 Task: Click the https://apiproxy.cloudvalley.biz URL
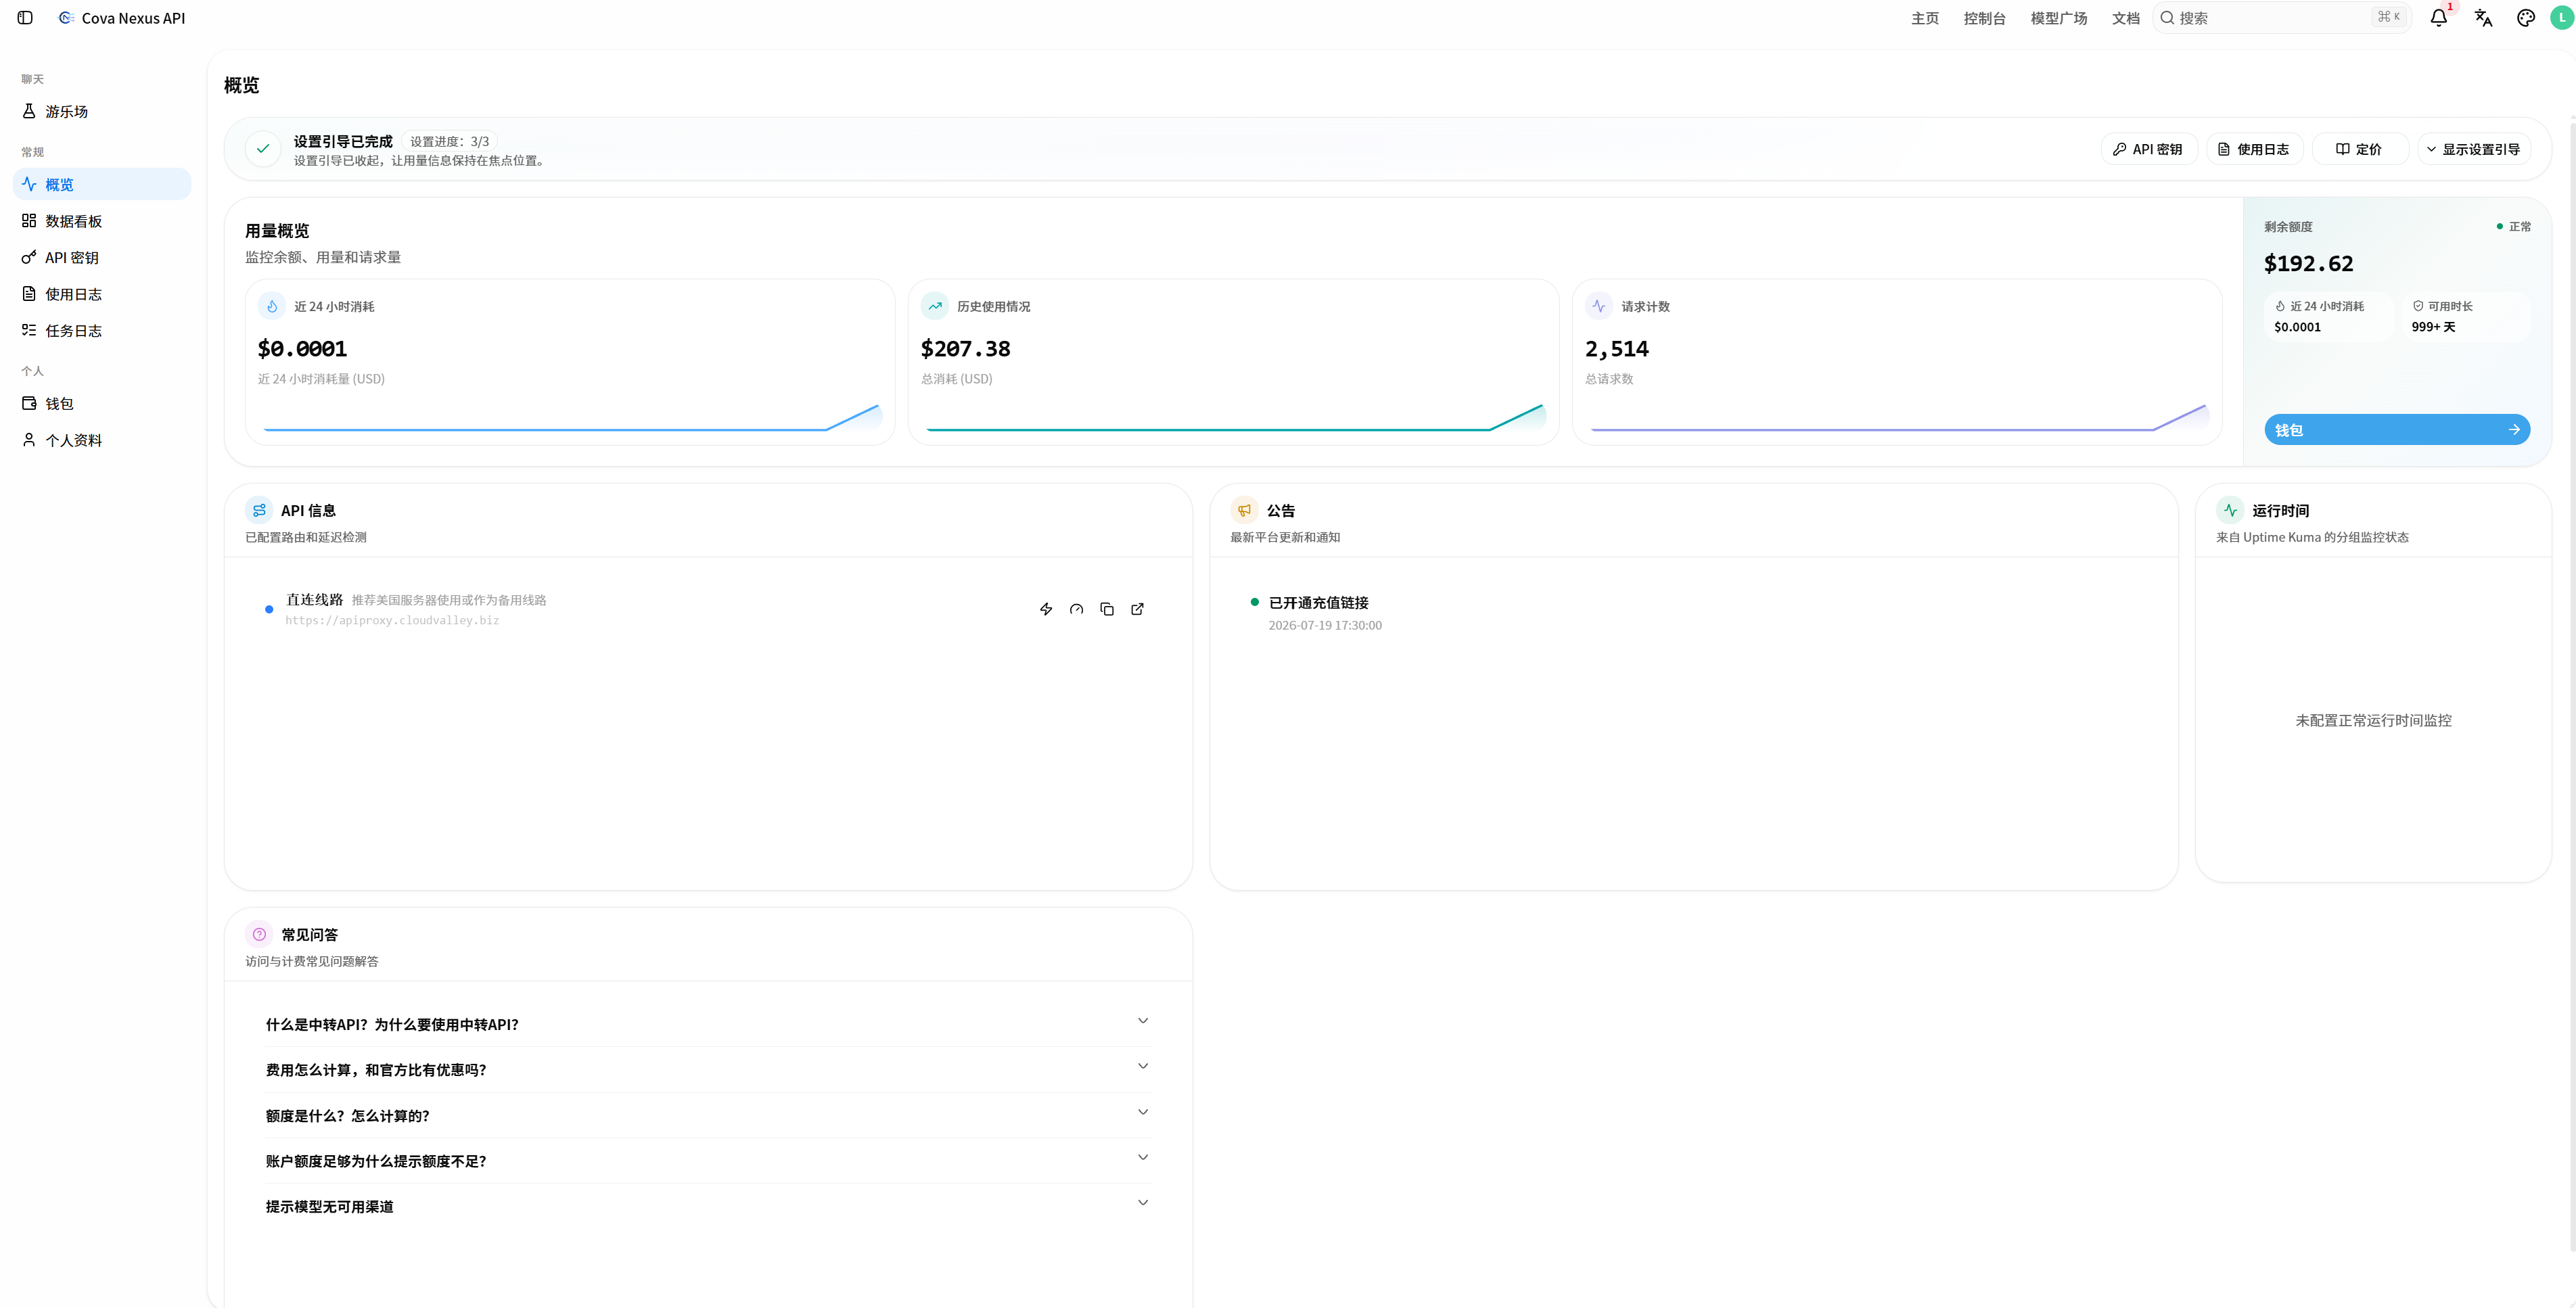point(392,620)
